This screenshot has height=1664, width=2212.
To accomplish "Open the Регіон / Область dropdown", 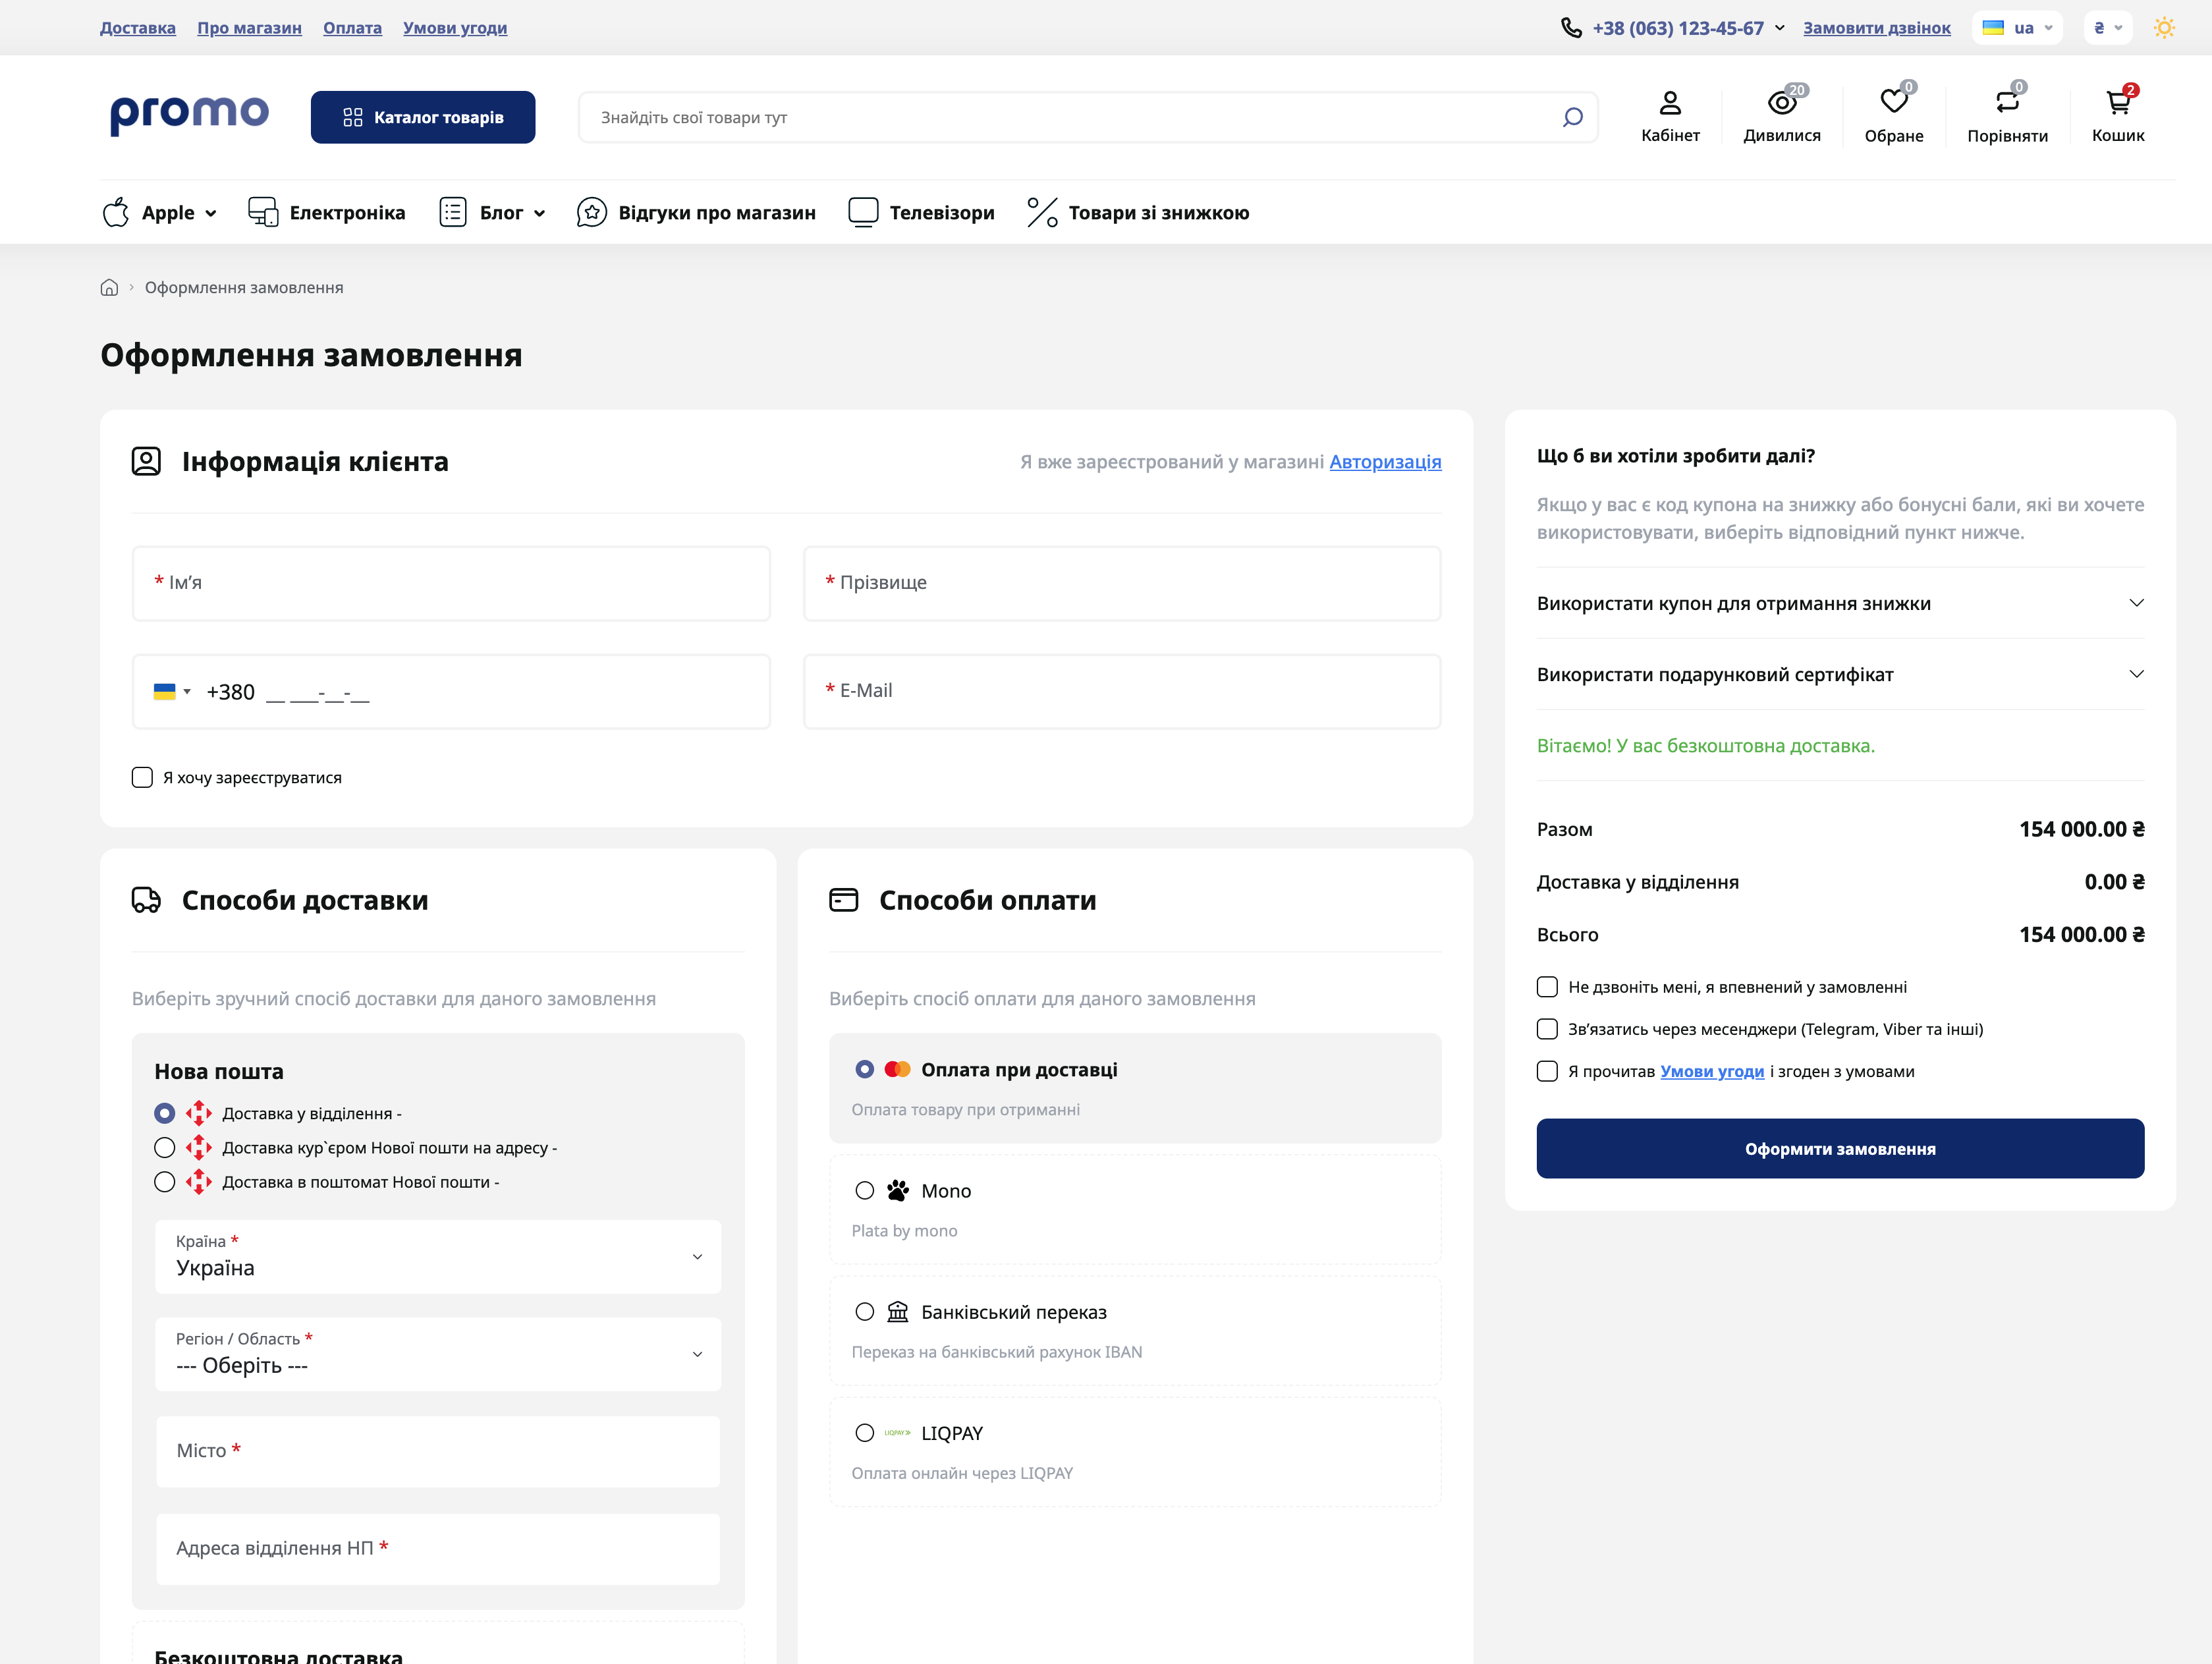I will pos(438,1354).
